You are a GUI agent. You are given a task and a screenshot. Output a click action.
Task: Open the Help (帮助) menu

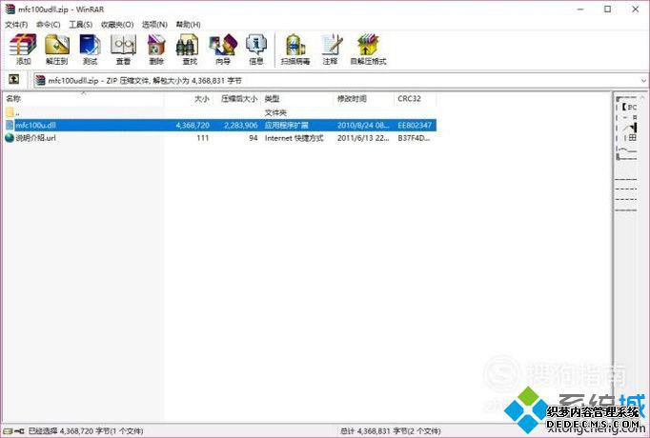[x=188, y=25]
